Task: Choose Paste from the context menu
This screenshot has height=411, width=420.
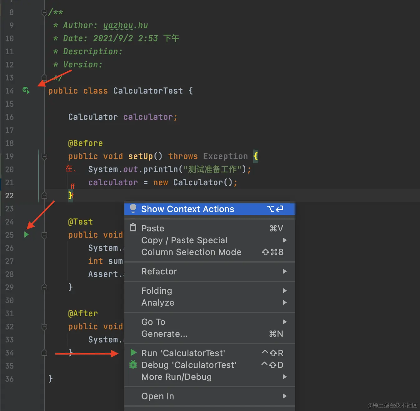Action: click(x=209, y=228)
